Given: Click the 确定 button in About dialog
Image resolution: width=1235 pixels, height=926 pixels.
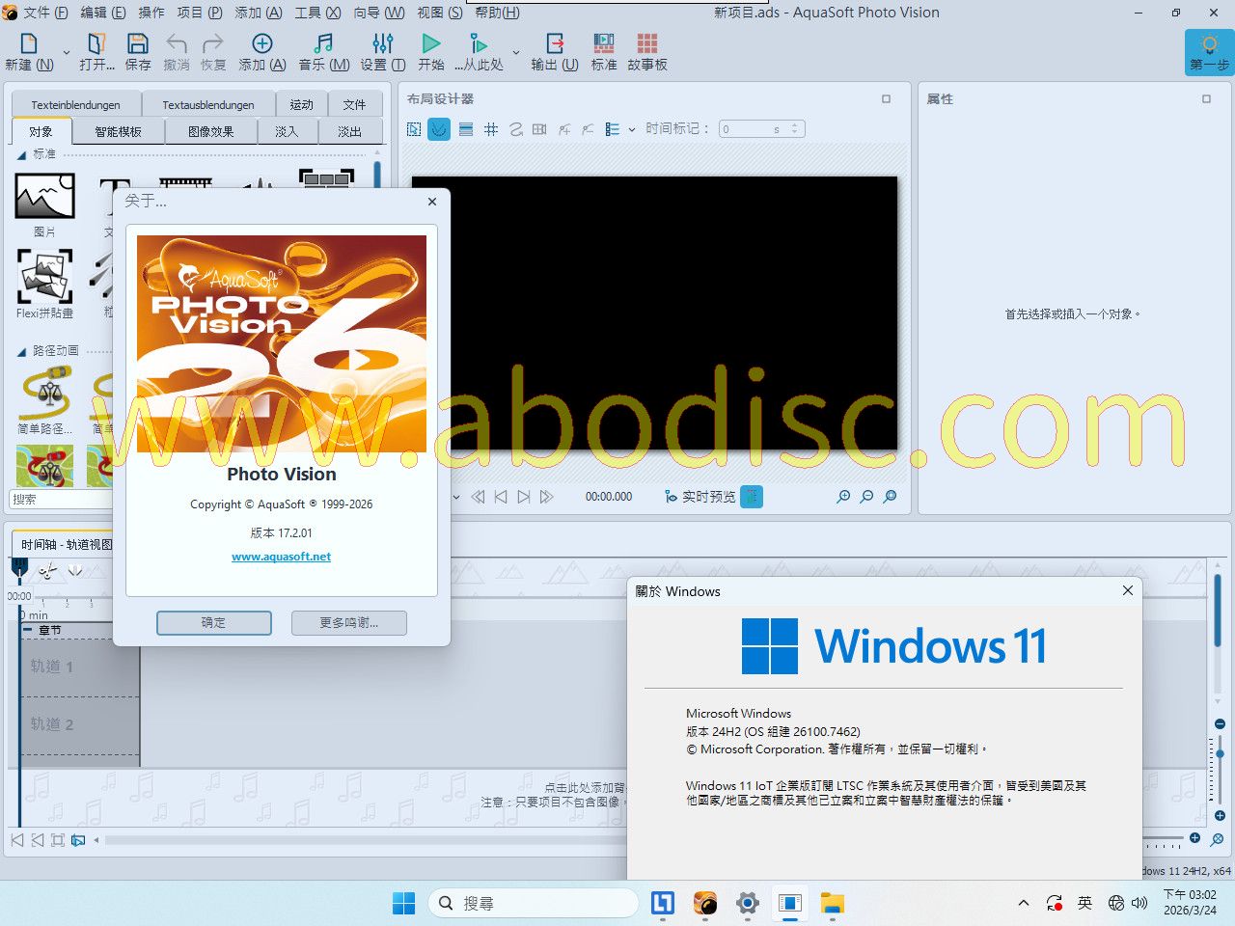Looking at the screenshot, I should (x=213, y=623).
